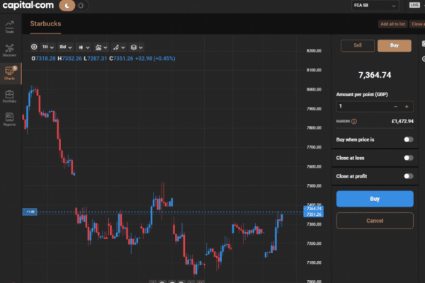The image size is (425, 283).
Task: Click the 8200.00 axis label
Action: pos(314,51)
